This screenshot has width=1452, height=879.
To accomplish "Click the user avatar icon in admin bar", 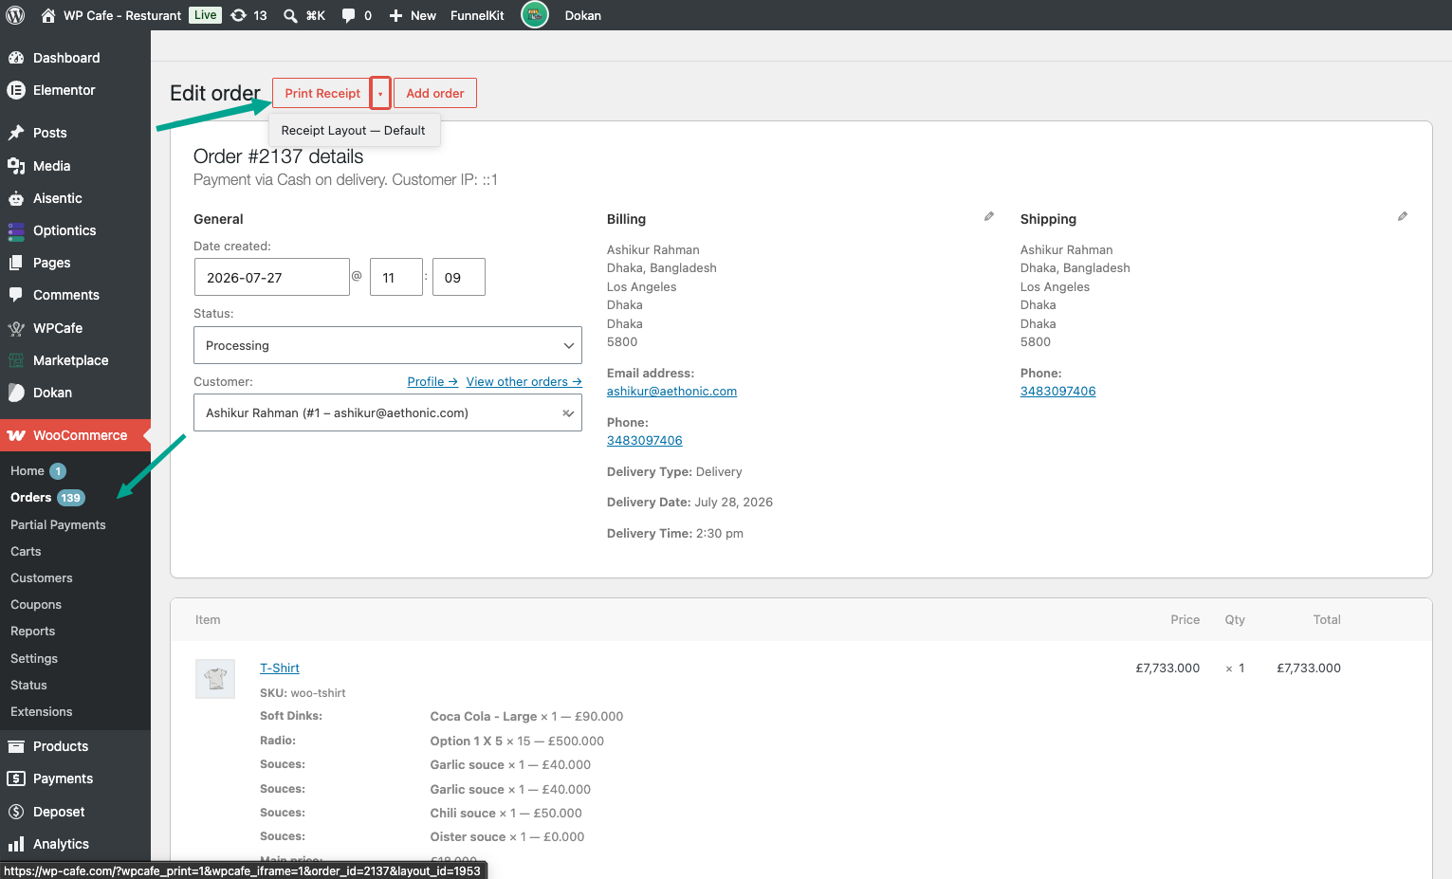I will (535, 15).
